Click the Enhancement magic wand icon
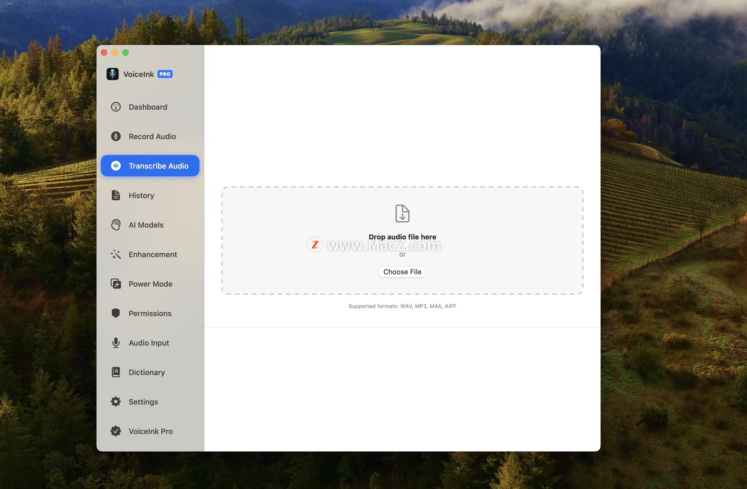 [x=116, y=254]
